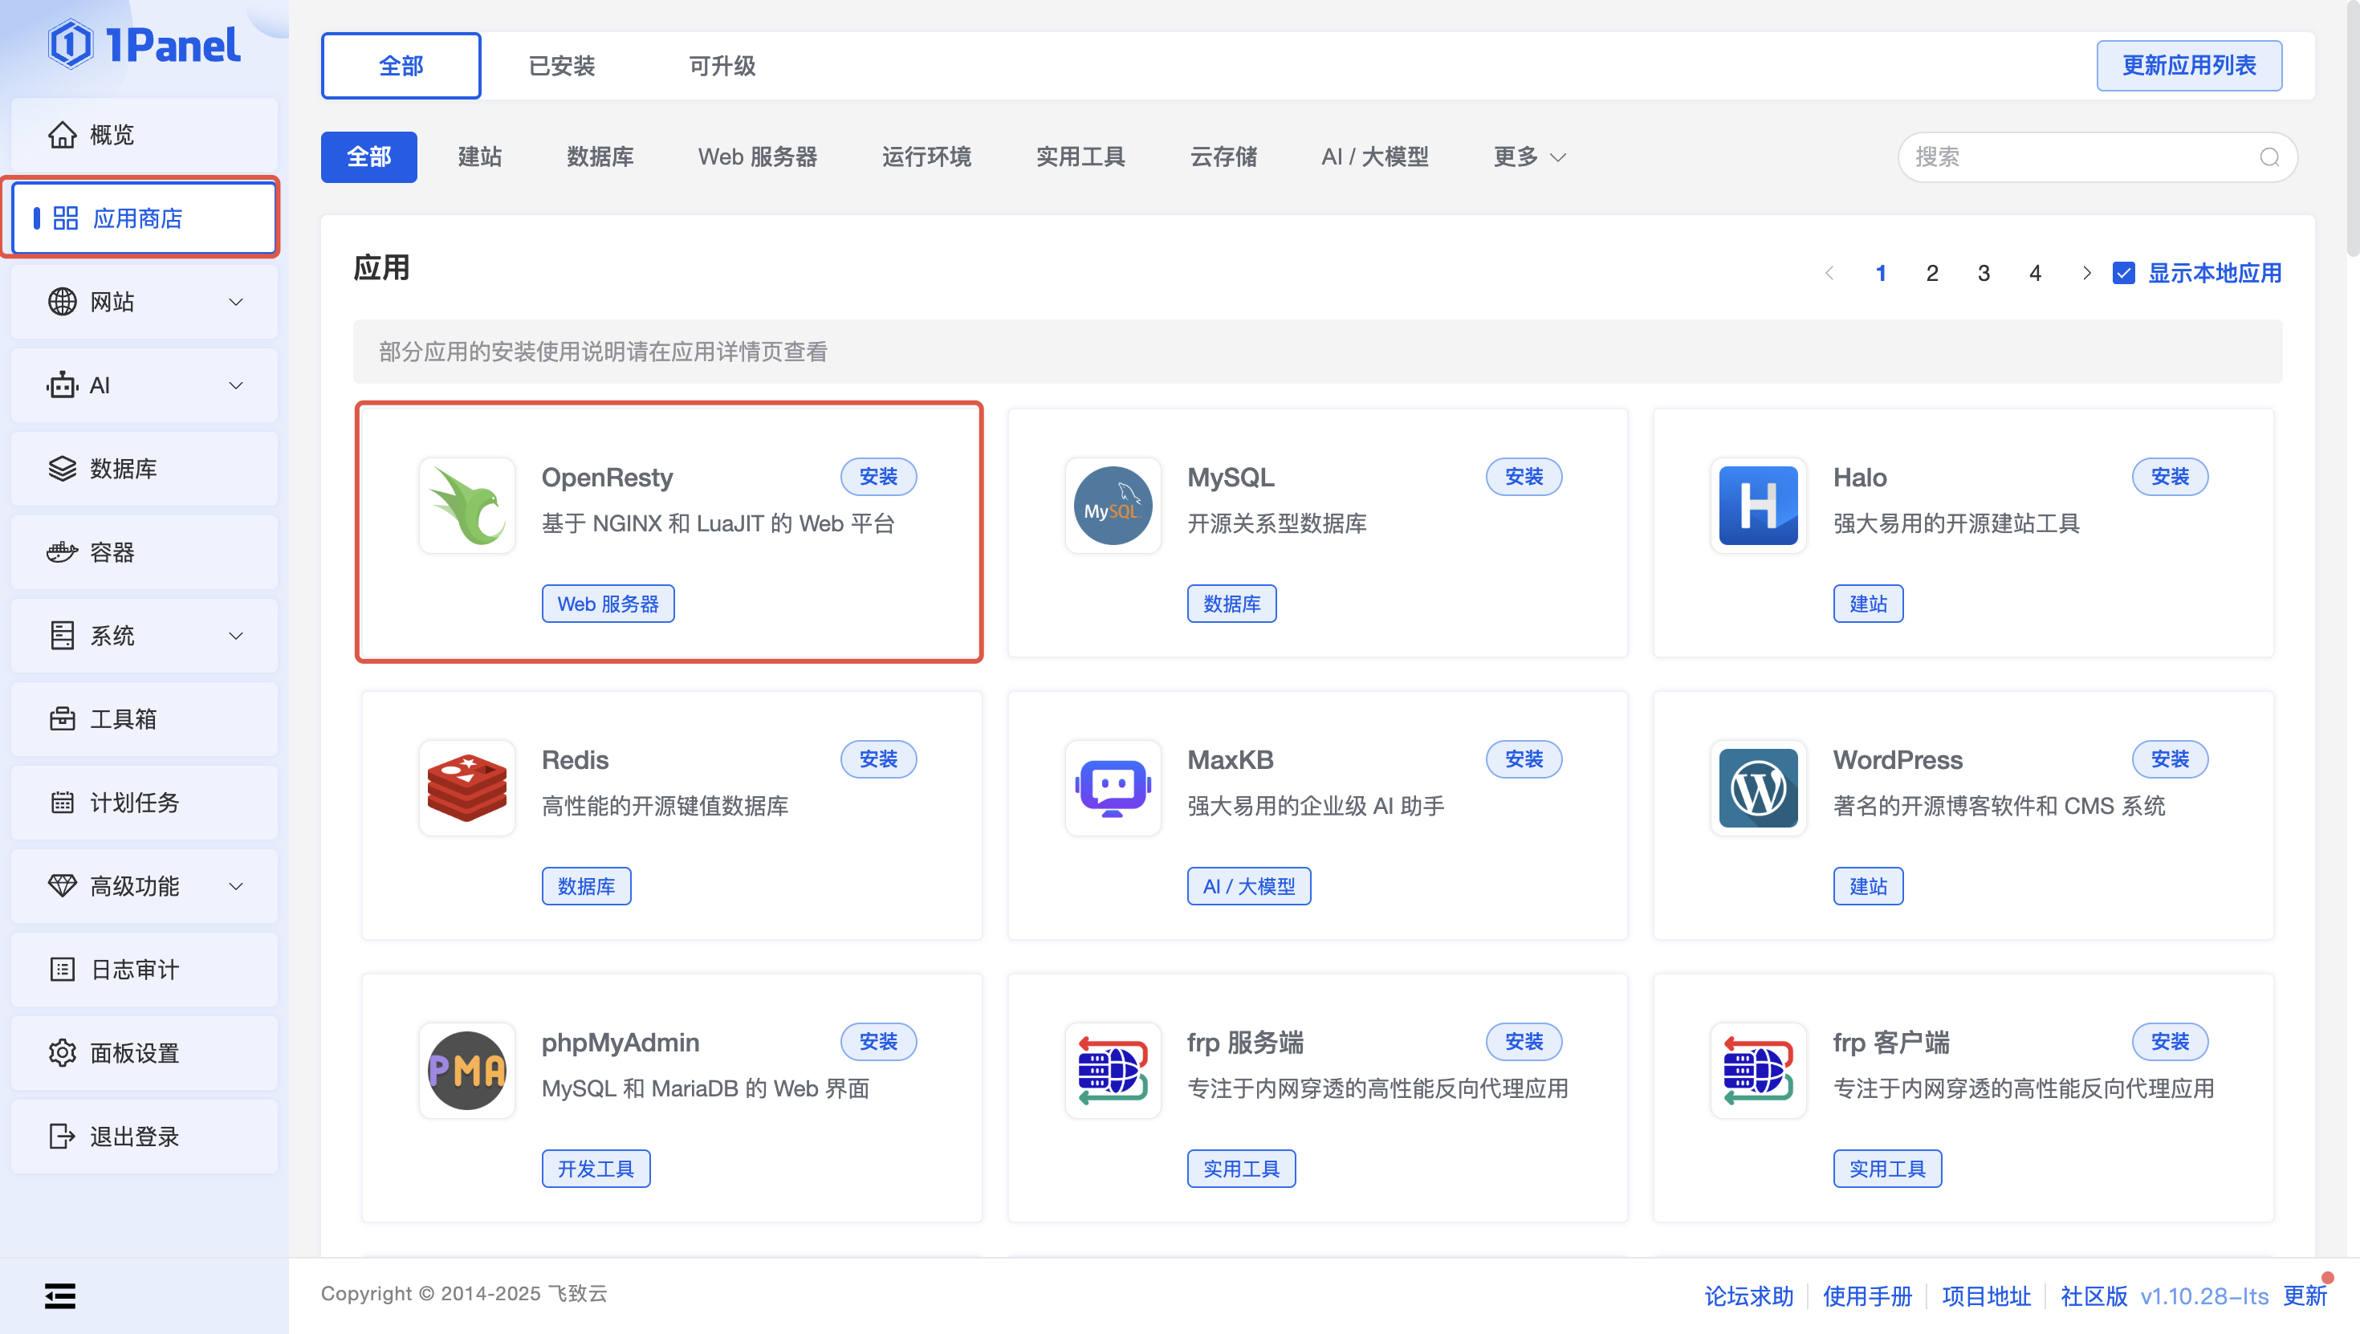
Task: Switch to the 可升级 tab
Action: tap(722, 66)
